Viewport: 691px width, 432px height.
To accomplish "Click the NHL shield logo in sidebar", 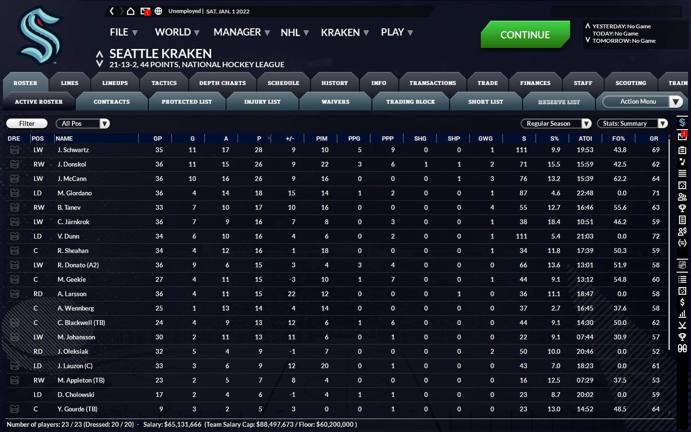I will (682, 265).
